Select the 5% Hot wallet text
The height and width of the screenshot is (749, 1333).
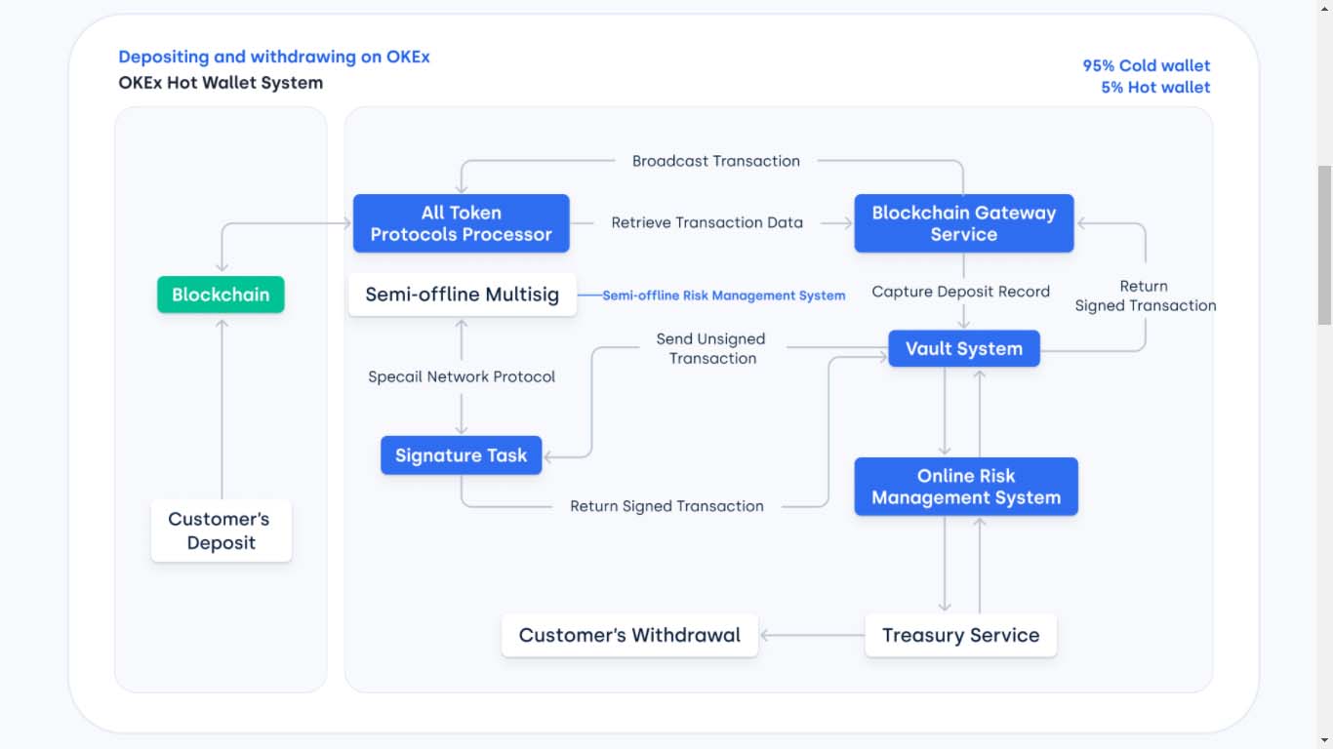click(x=1155, y=87)
